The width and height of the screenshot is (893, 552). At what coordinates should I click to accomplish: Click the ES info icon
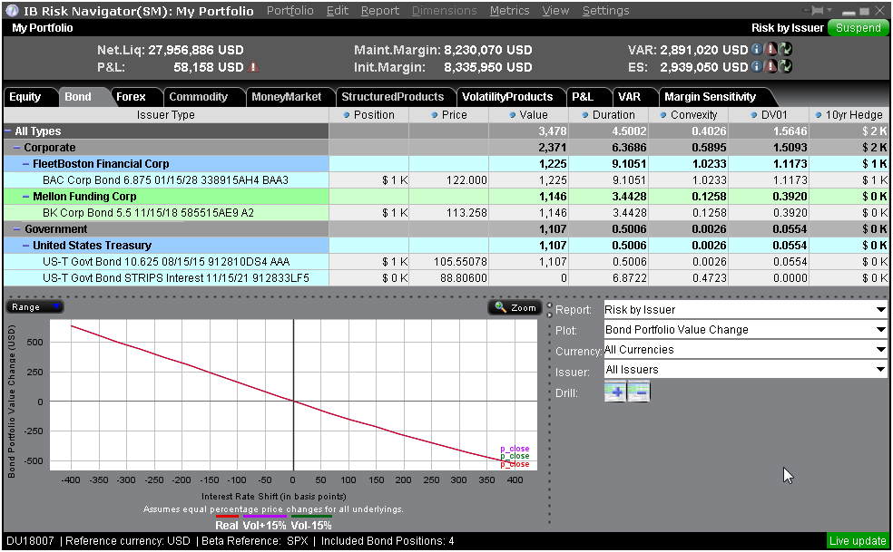(756, 67)
